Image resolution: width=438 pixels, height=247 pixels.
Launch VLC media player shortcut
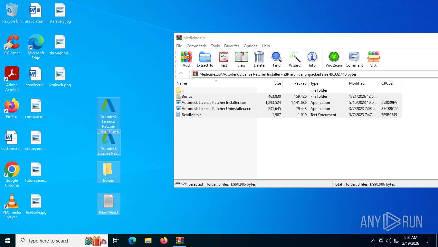(x=12, y=206)
